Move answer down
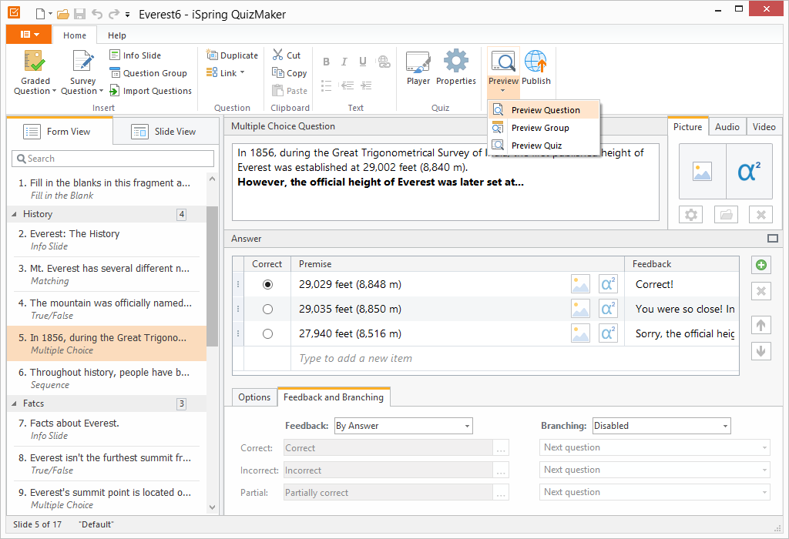 [x=760, y=350]
